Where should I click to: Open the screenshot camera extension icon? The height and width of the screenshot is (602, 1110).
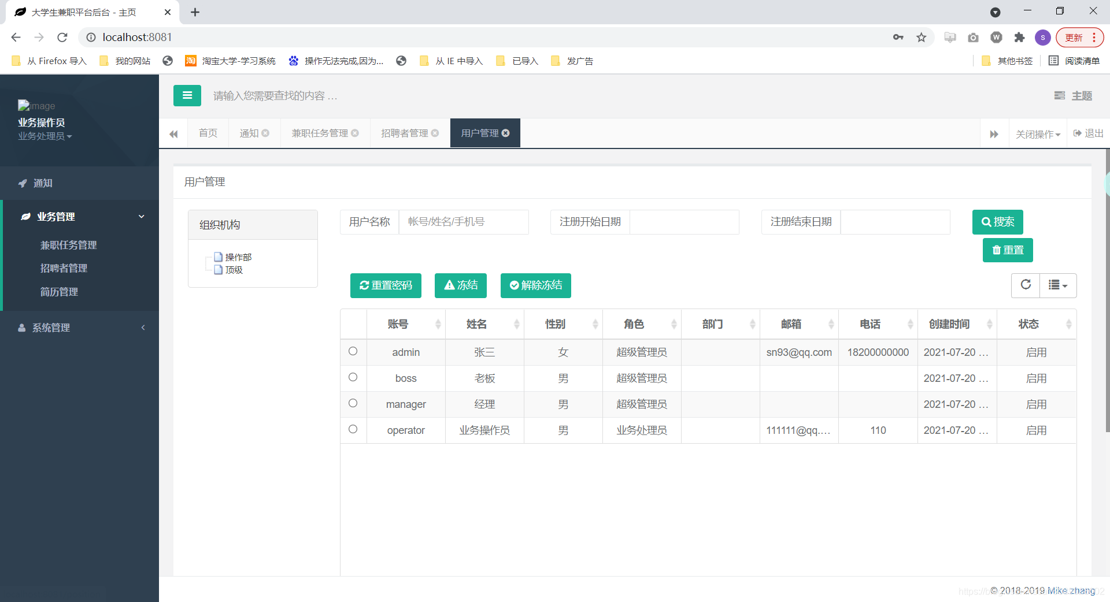click(973, 38)
